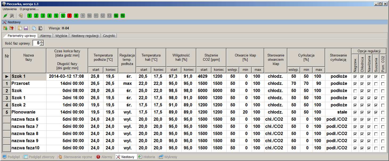
Task: Select hall number 8 button
Action: (76, 16)
